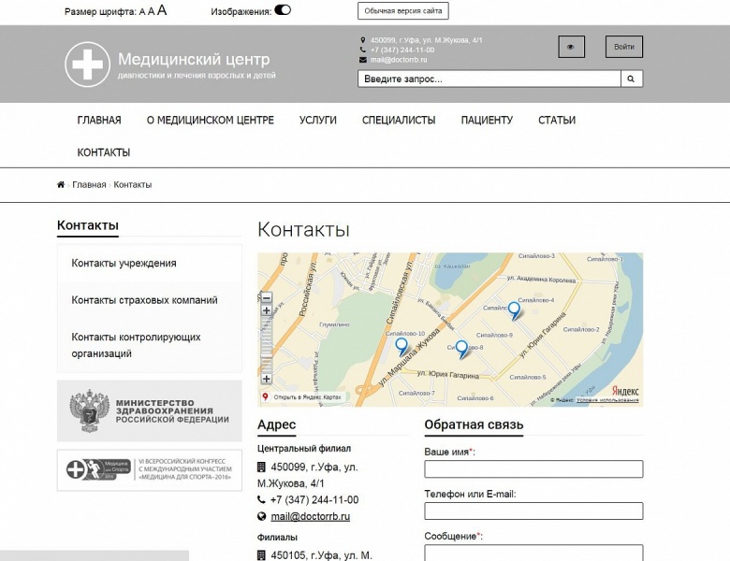
Task: Select the smallest font size A
Action: (x=142, y=12)
